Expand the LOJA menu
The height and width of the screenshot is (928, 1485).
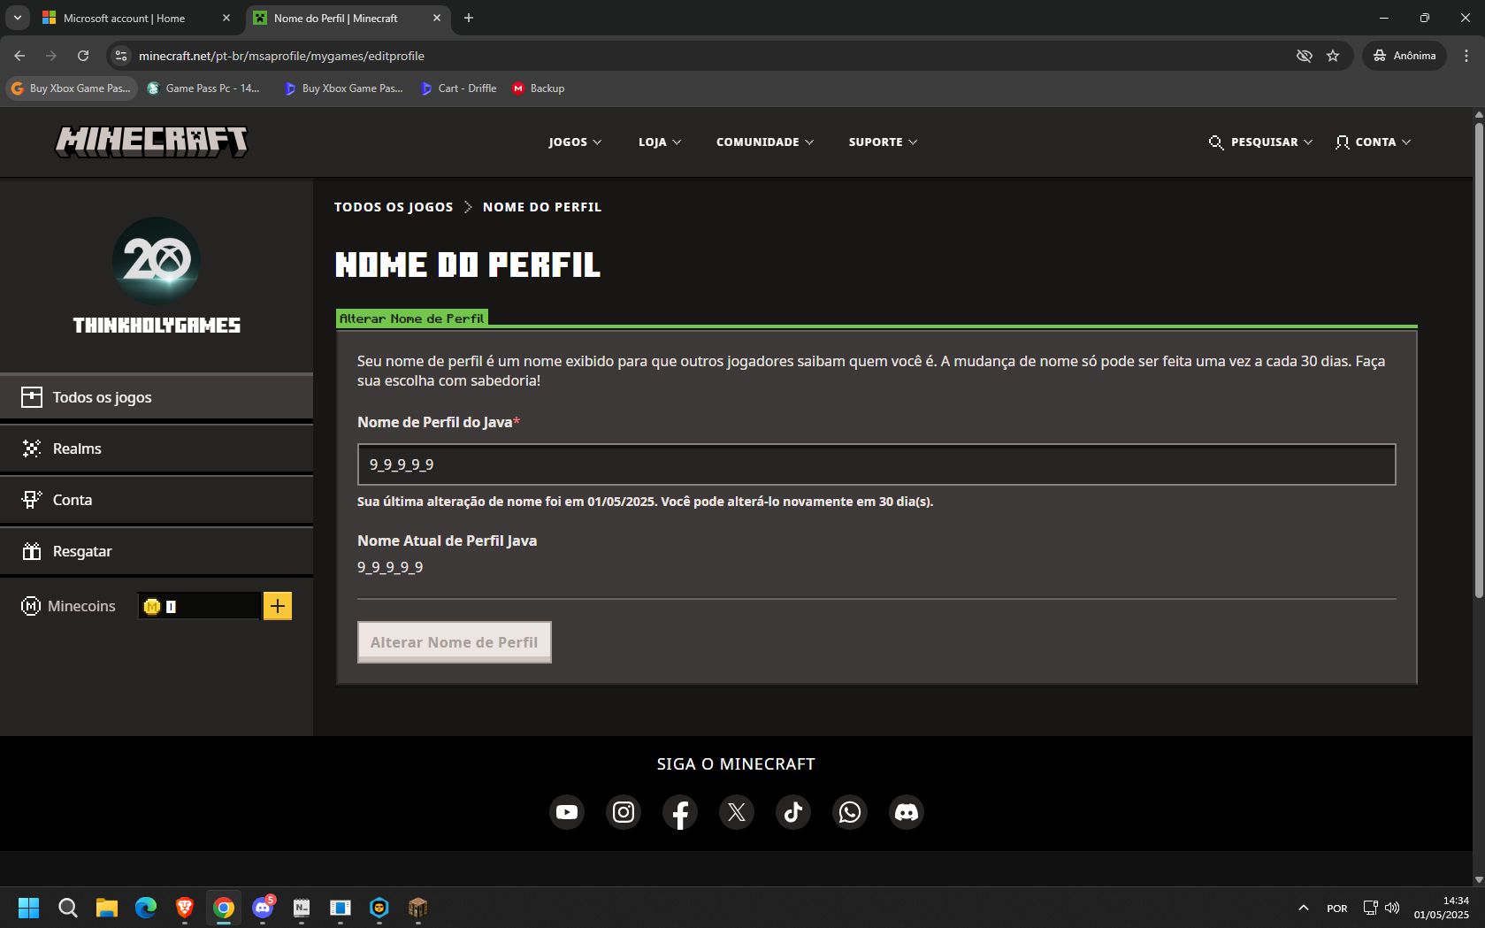tap(660, 142)
